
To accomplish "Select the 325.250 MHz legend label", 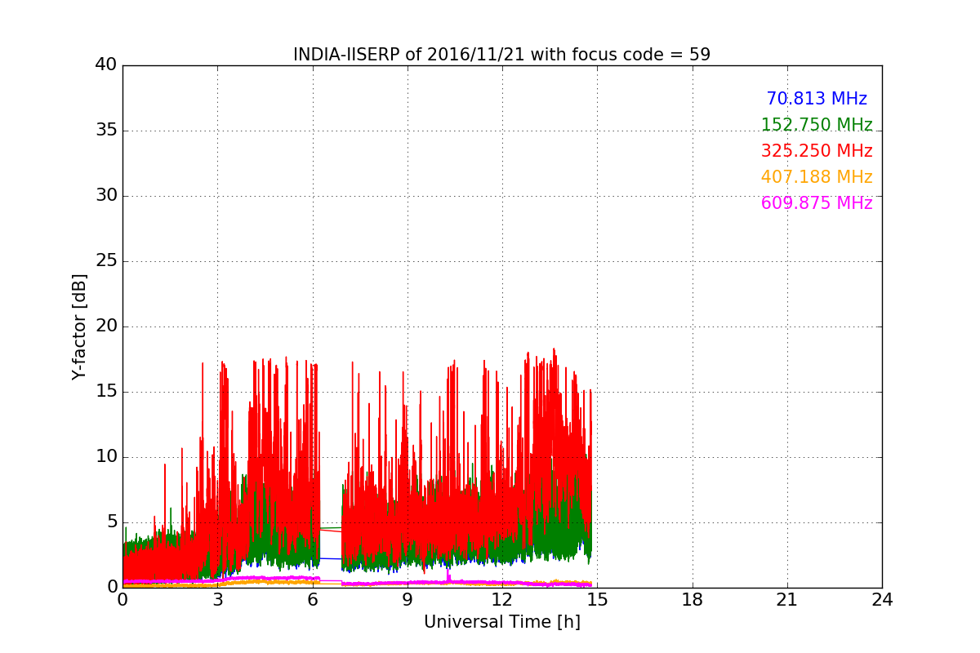I will [x=817, y=151].
